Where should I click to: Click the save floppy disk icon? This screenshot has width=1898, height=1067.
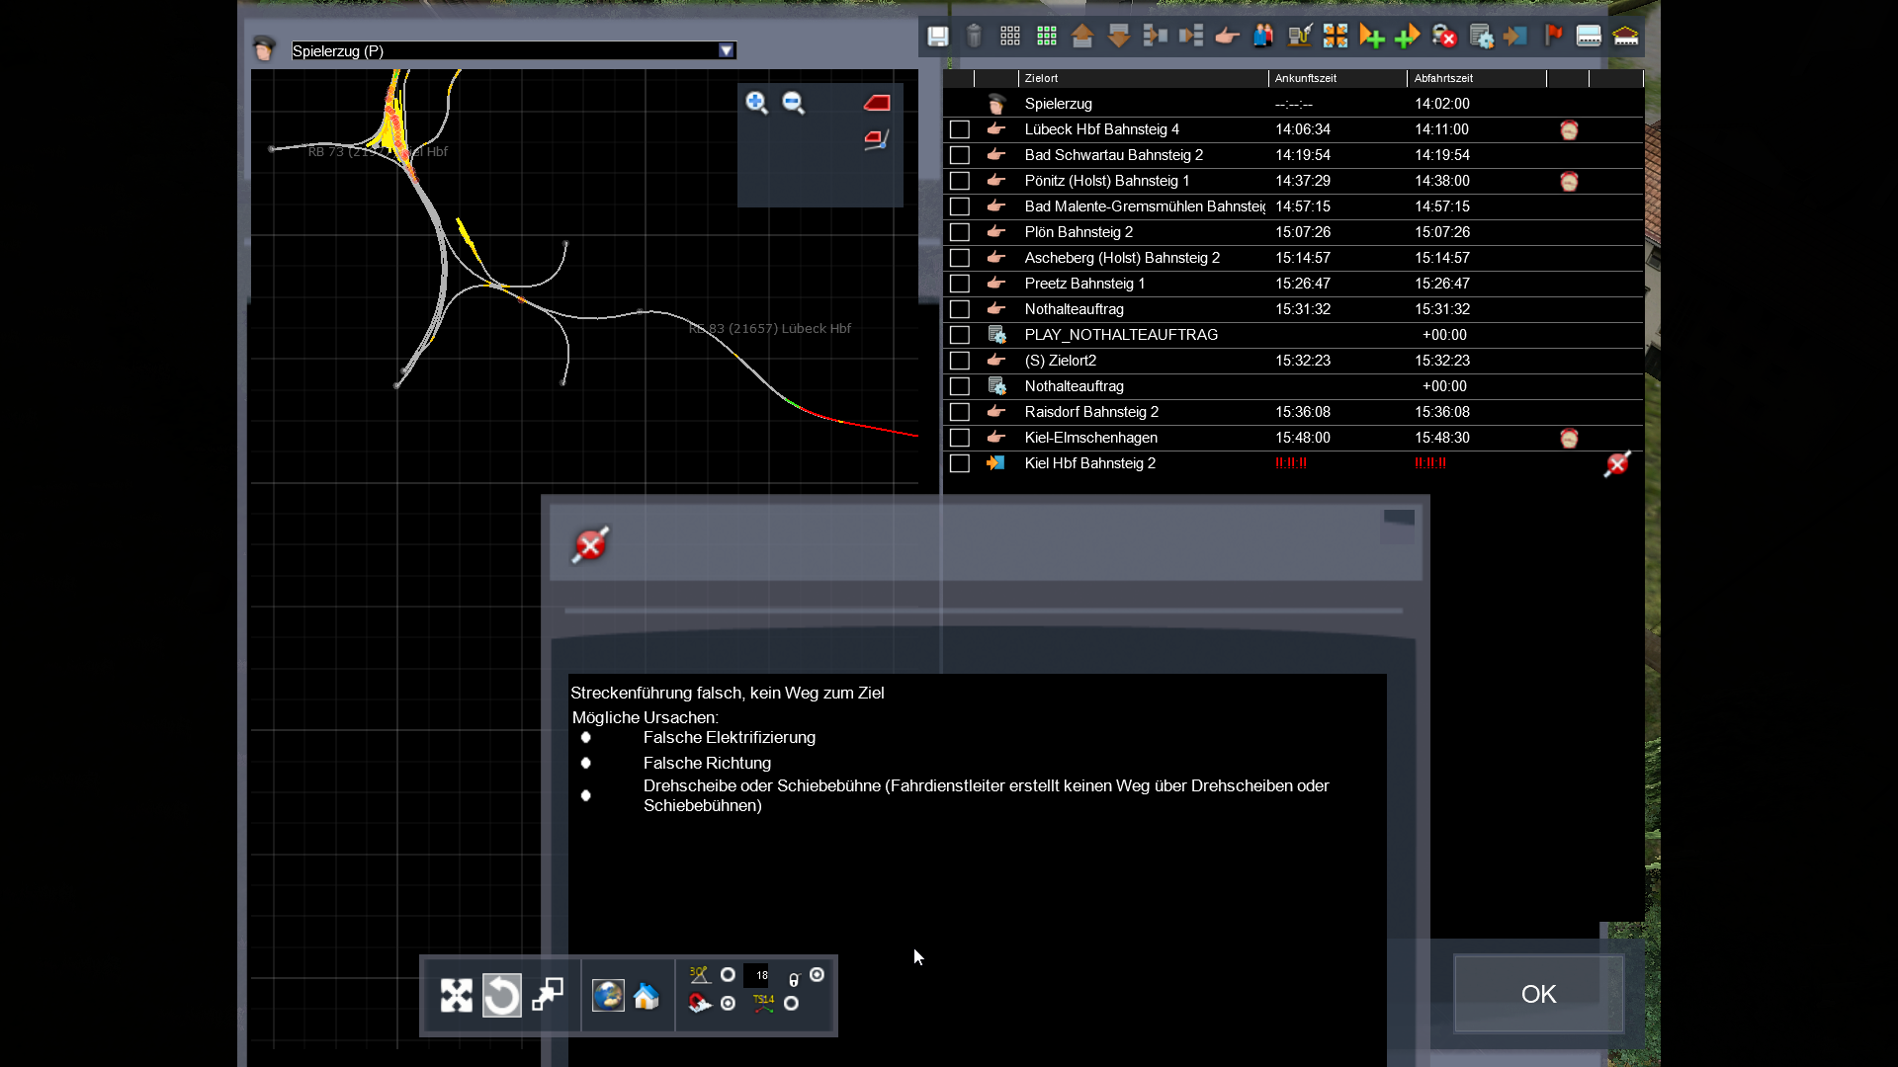(x=937, y=37)
